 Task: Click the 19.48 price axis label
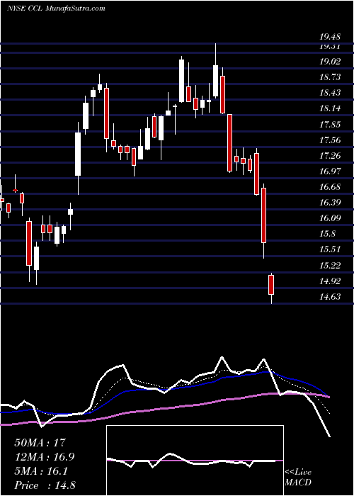330,37
